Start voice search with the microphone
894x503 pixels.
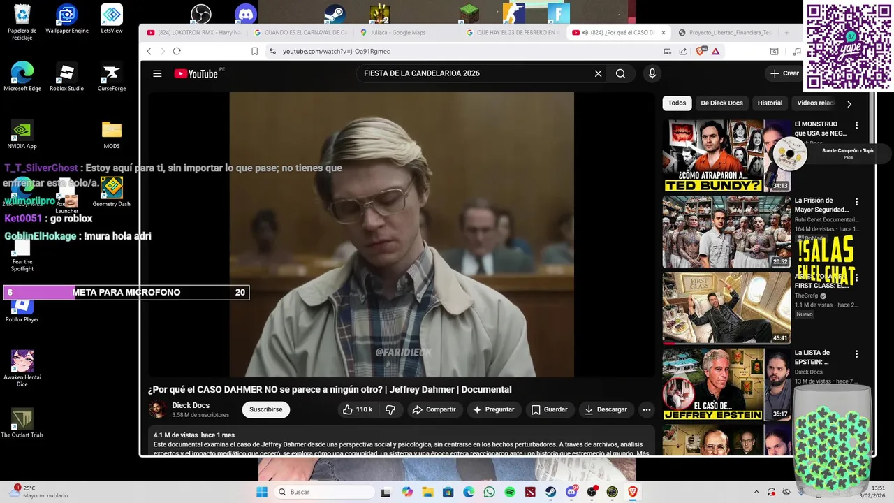click(x=652, y=73)
